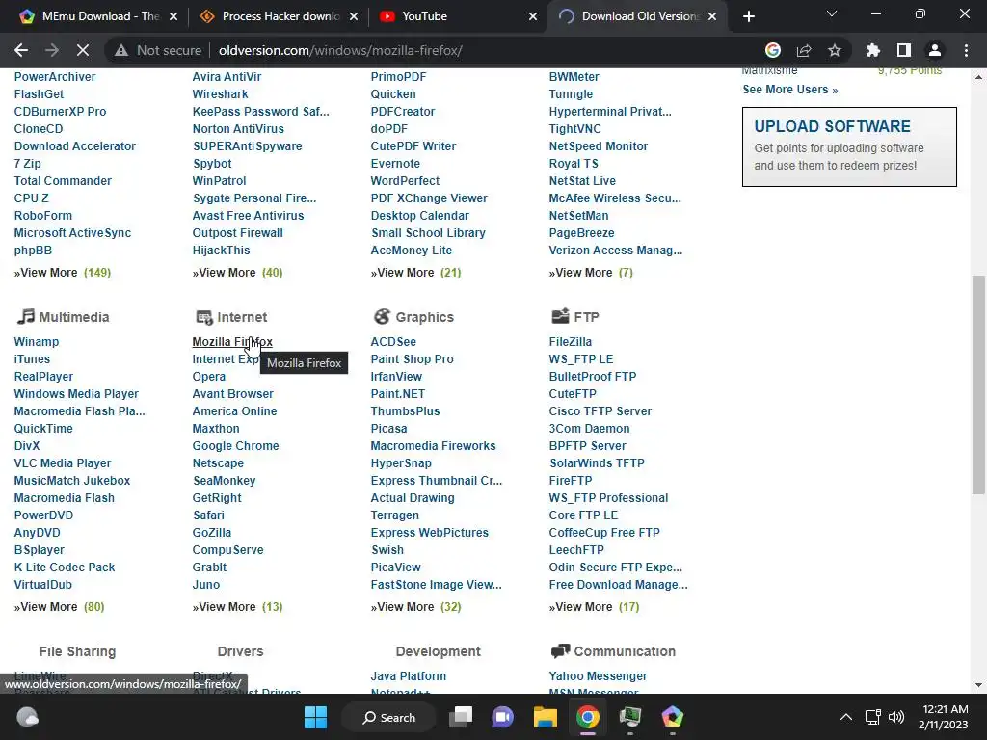The height and width of the screenshot is (740, 987).
Task: Select the Download Old Versions tab
Action: (x=638, y=16)
